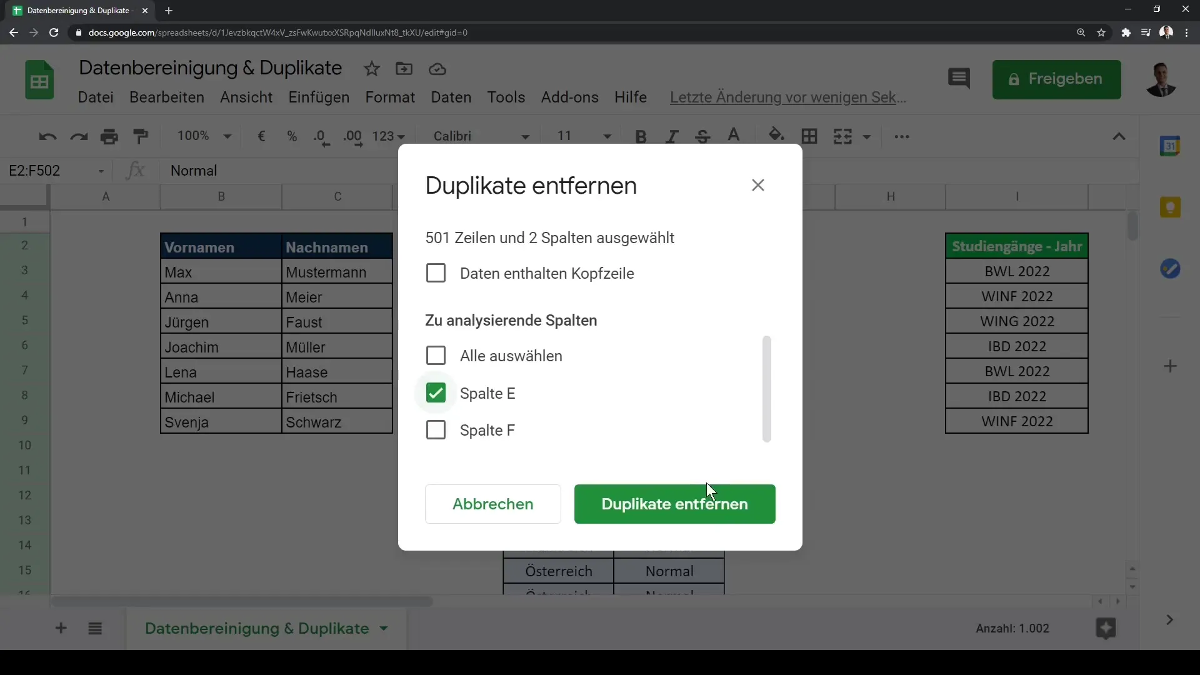The height and width of the screenshot is (675, 1200).
Task: Expand the side panel chevron
Action: tap(1169, 620)
